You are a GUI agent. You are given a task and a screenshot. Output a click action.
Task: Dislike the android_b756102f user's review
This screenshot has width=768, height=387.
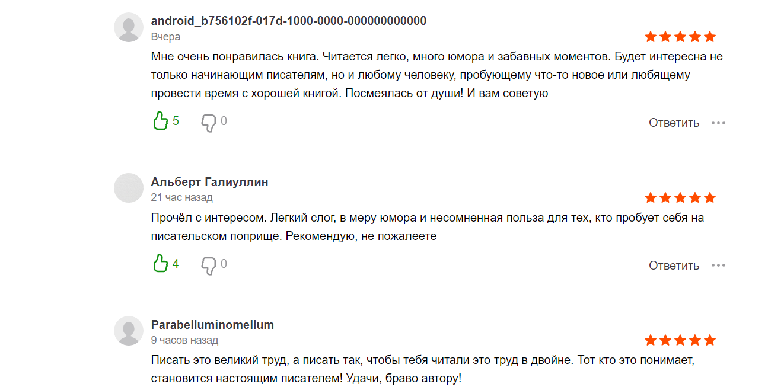point(208,123)
